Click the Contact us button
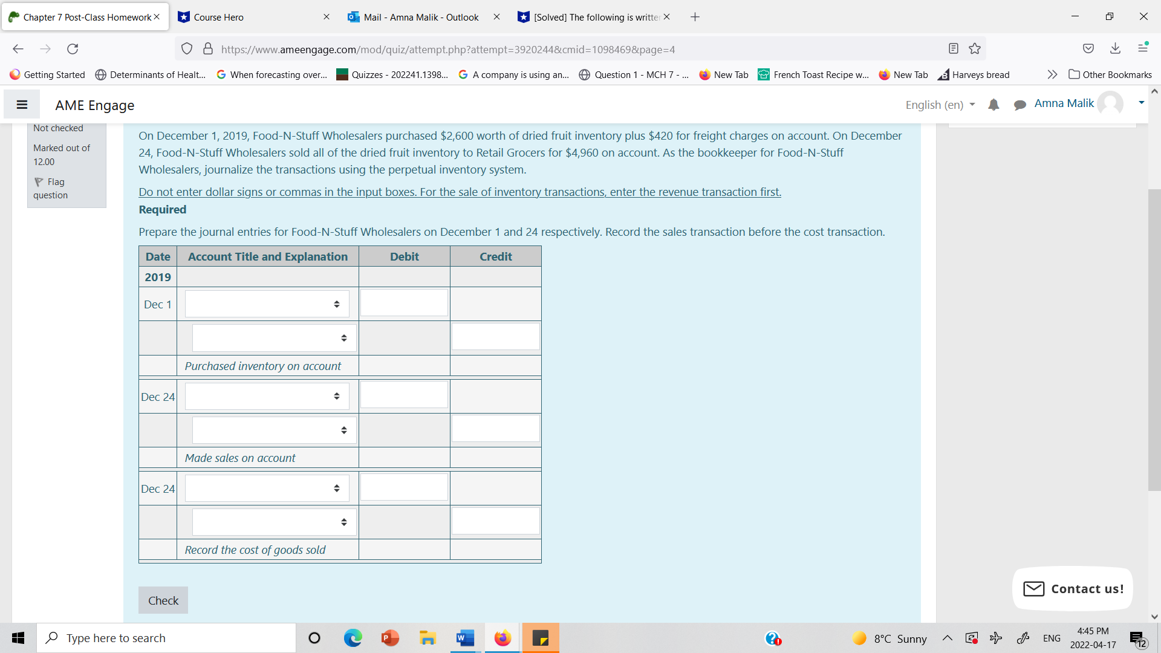Image resolution: width=1161 pixels, height=653 pixels. (x=1072, y=588)
